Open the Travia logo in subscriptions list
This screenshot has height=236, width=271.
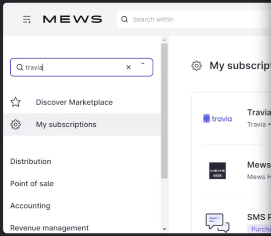pos(218,119)
